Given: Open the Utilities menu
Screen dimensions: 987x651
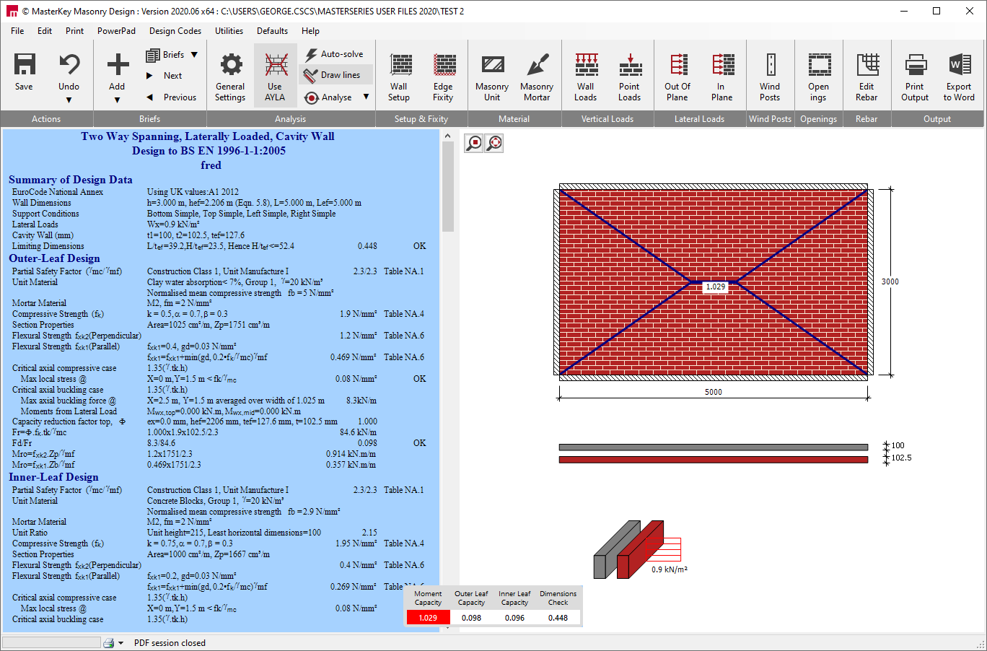Looking at the screenshot, I should (229, 31).
